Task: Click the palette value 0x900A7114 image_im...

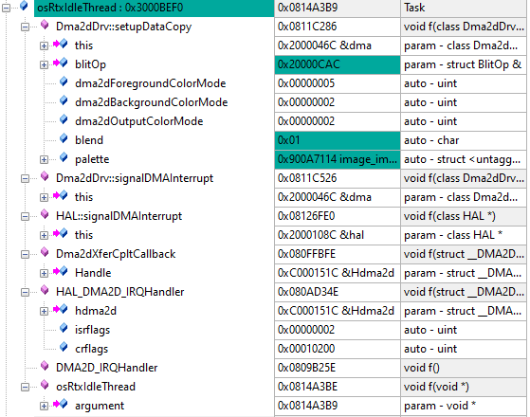Action: [x=338, y=159]
